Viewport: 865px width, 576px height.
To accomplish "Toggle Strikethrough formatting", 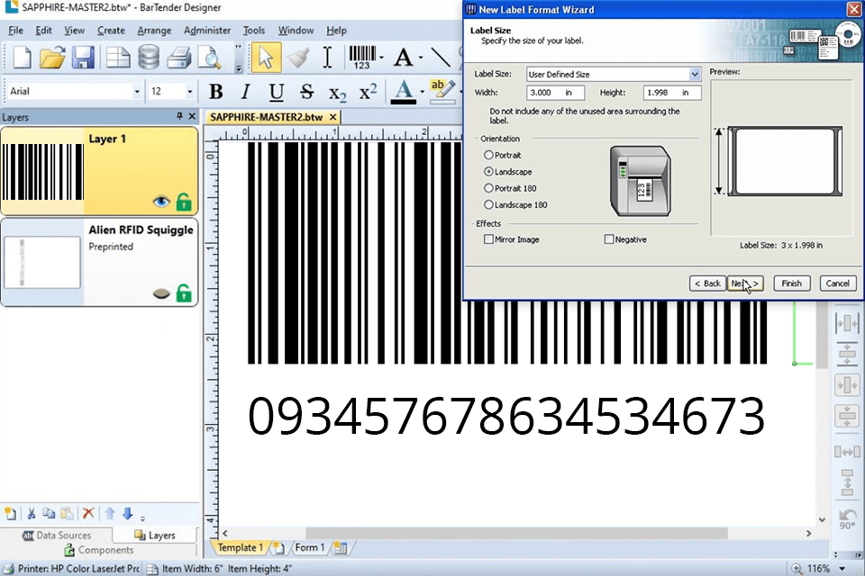I will coord(306,92).
